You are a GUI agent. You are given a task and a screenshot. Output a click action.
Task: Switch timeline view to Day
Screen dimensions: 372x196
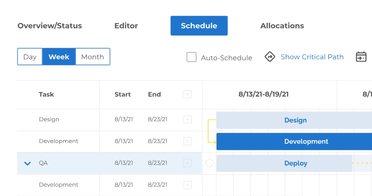[30, 57]
